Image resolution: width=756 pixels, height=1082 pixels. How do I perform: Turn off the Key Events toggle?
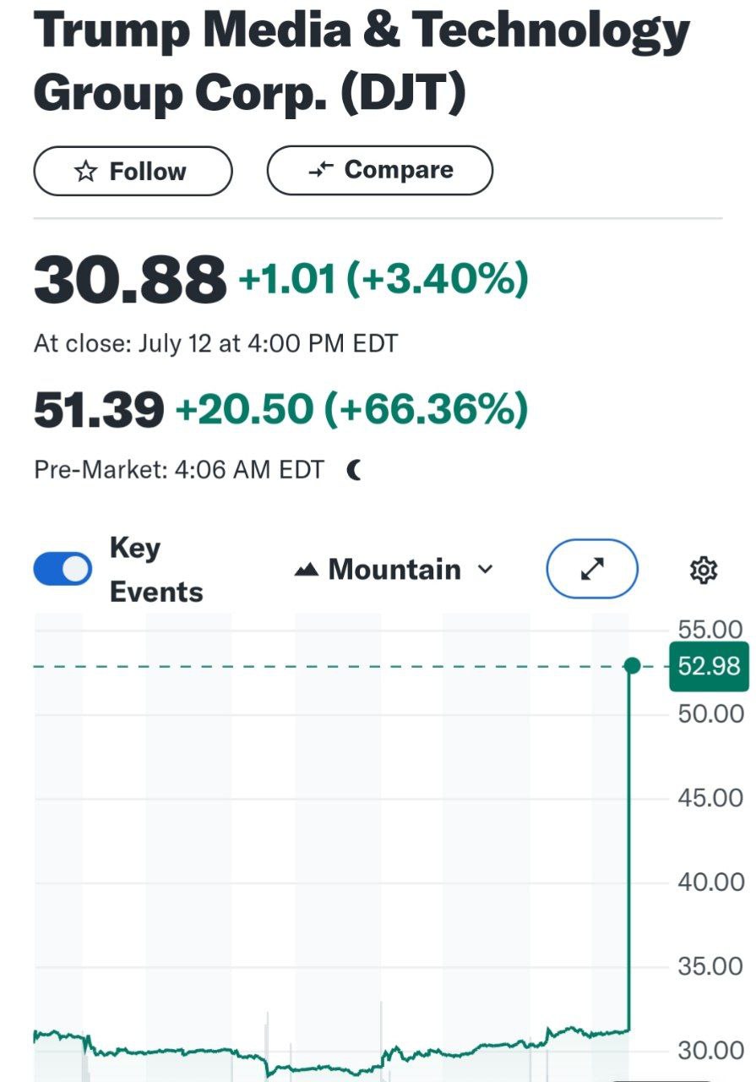point(63,569)
